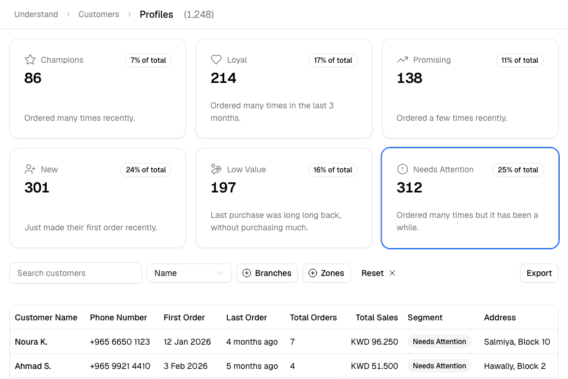Click address Hawally, Block 2

[515, 366]
